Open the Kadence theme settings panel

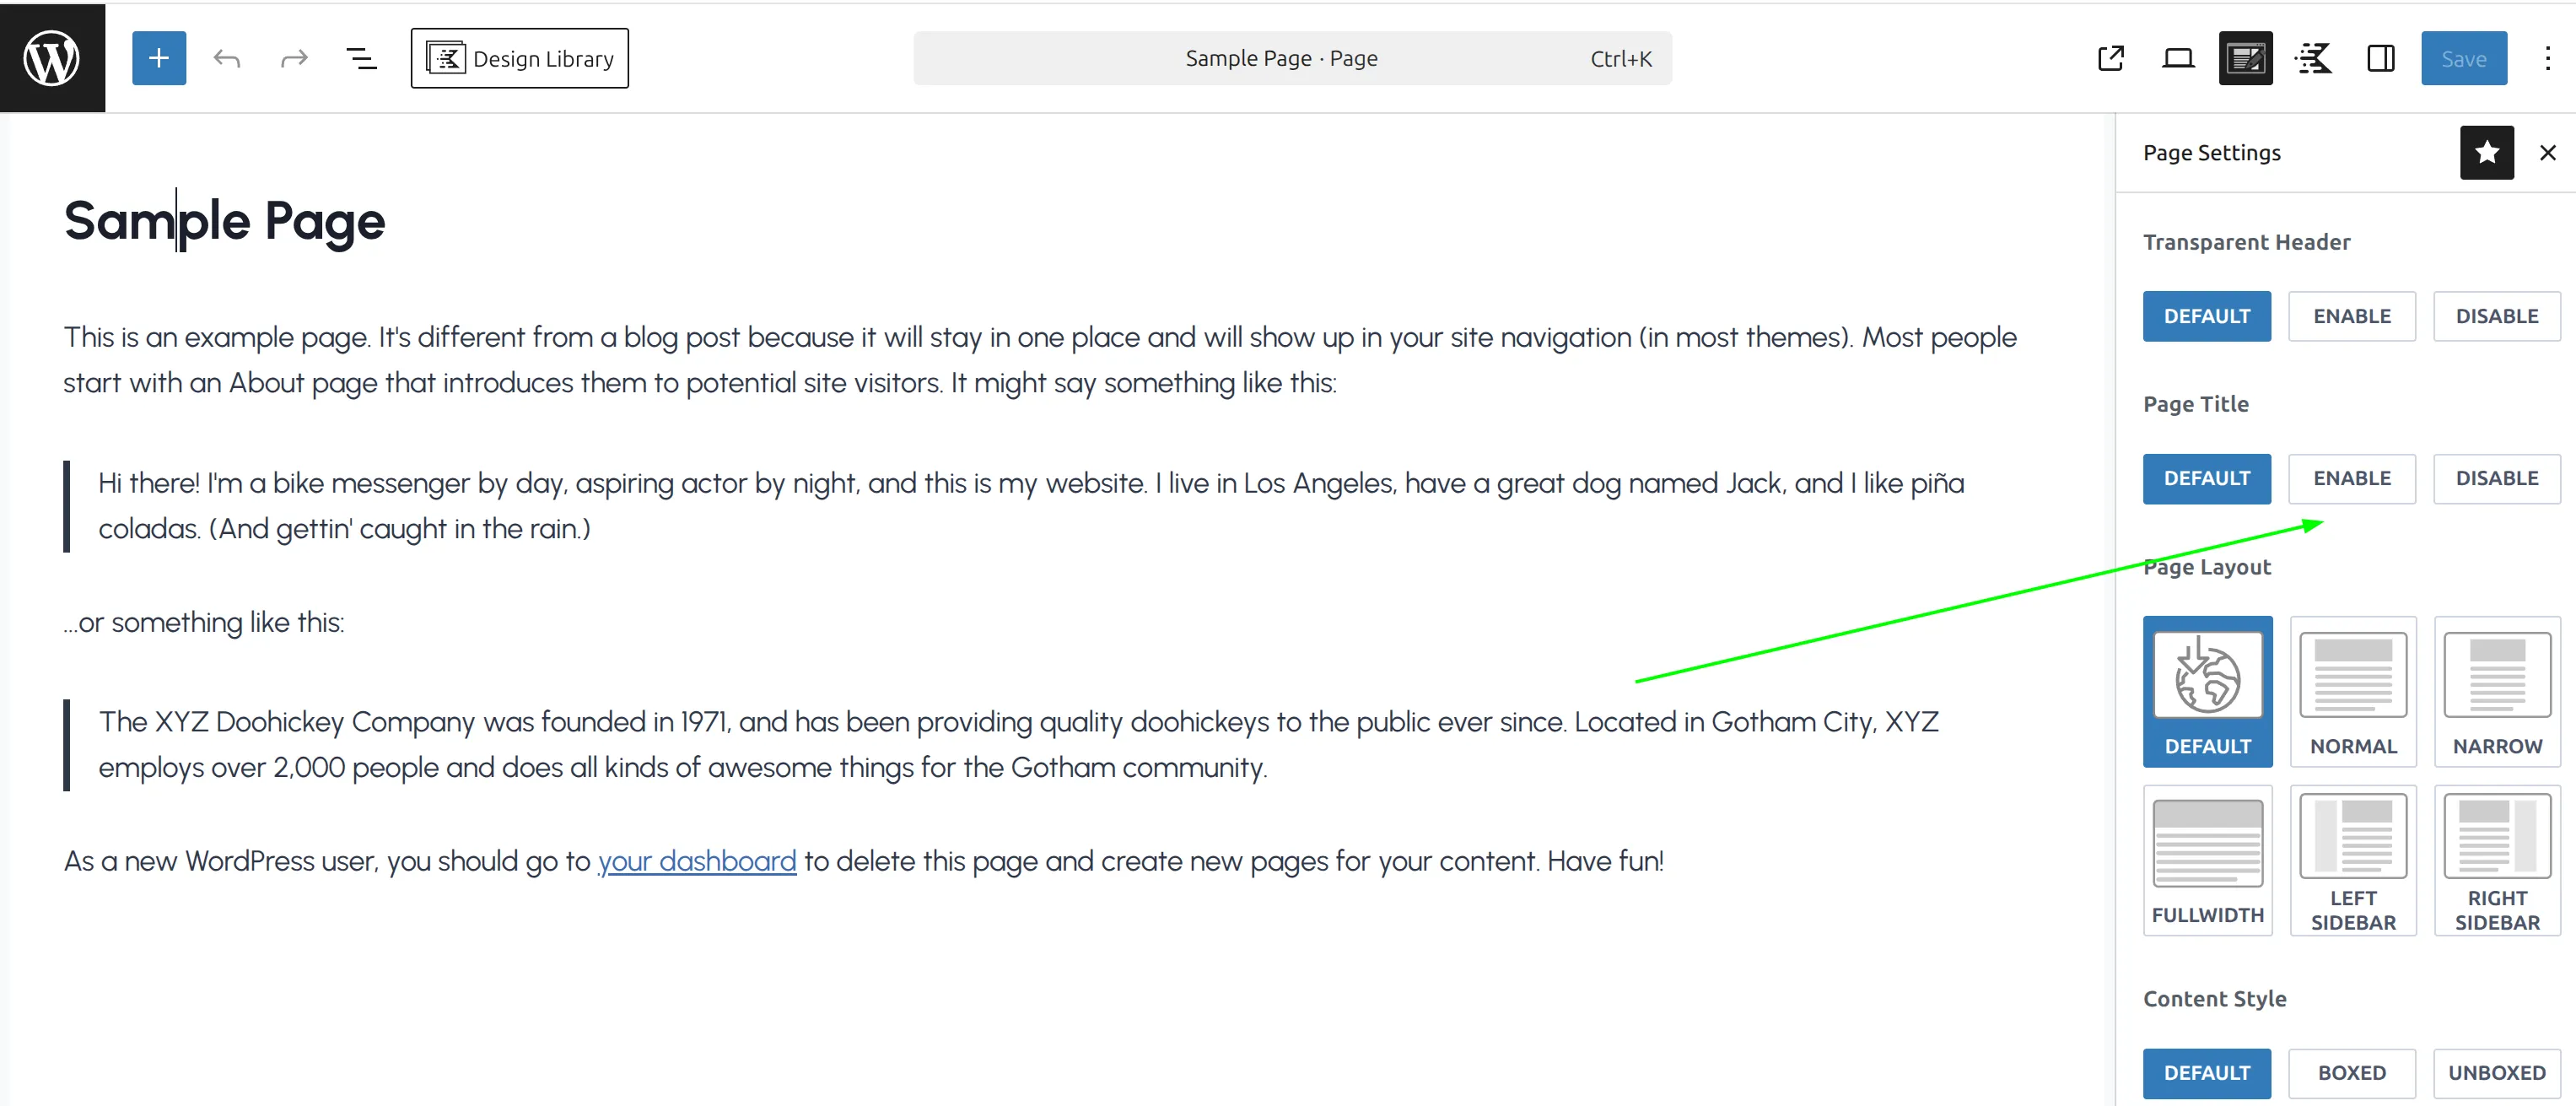click(x=2313, y=58)
